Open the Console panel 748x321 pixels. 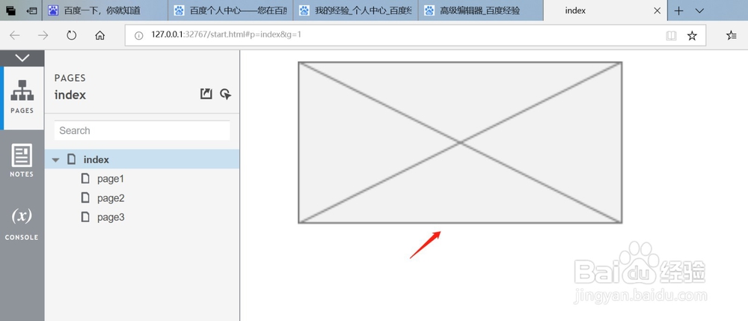point(22,223)
